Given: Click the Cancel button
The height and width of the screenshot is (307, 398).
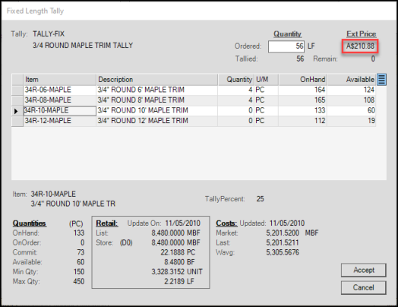Looking at the screenshot, I should click(364, 288).
